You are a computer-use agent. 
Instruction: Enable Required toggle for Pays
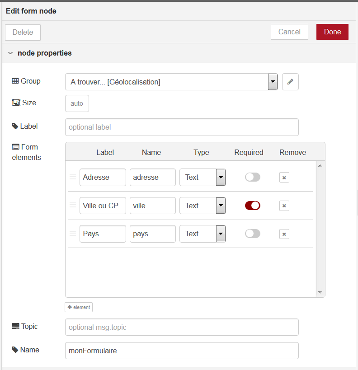253,234
